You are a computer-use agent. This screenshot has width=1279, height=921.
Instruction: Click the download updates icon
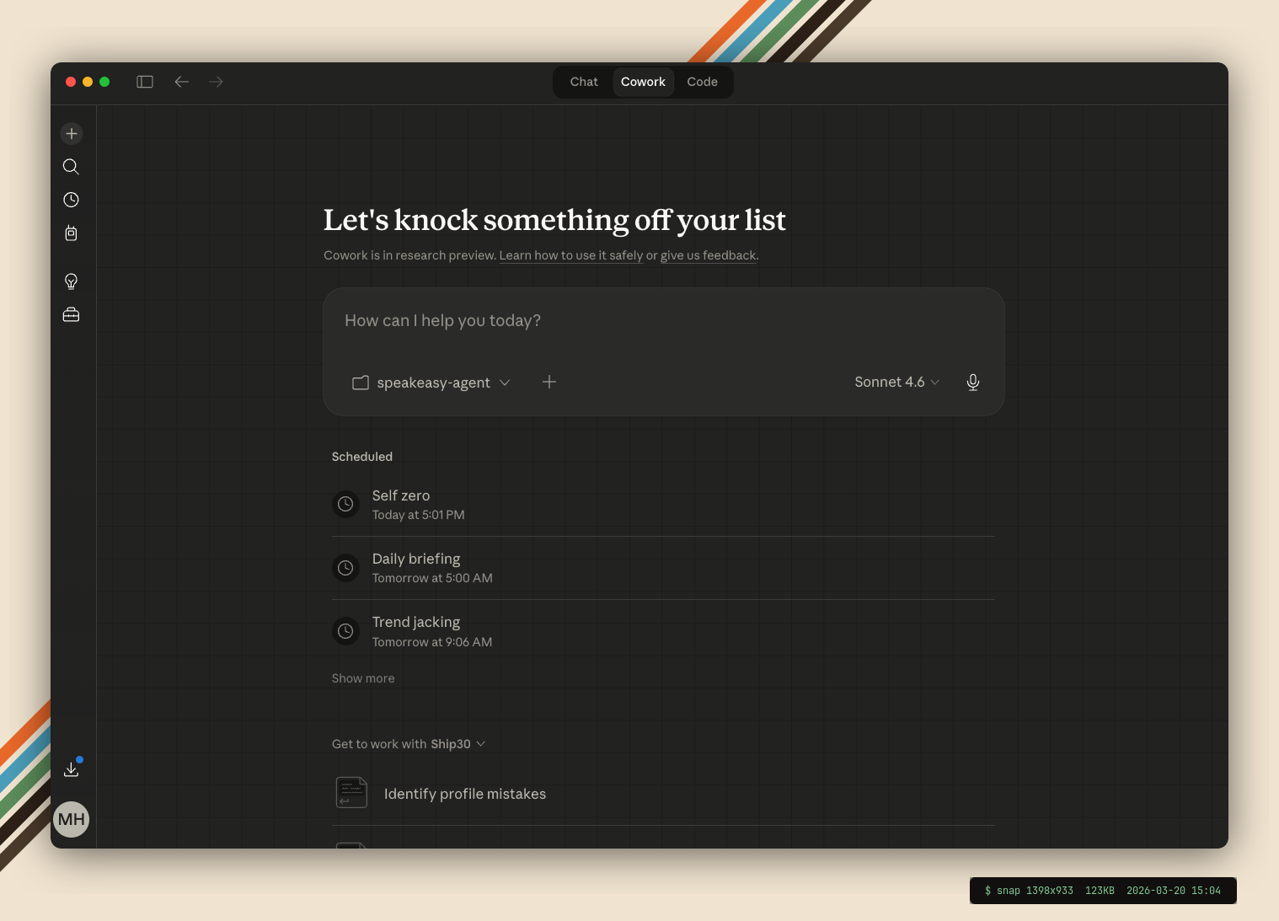click(72, 768)
